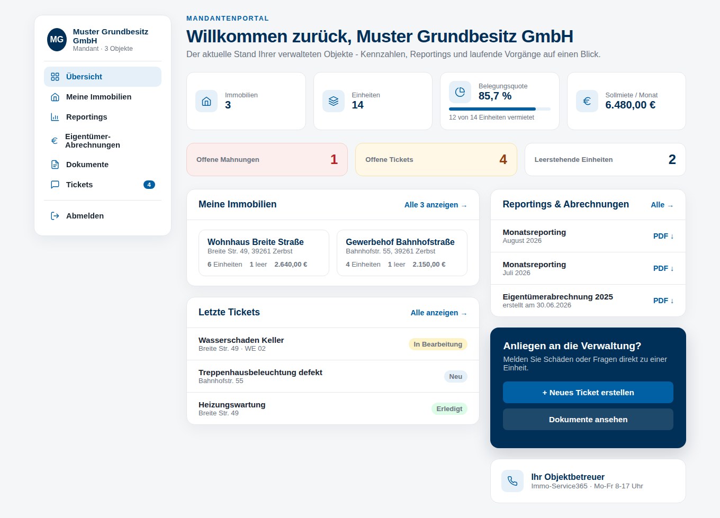Select Eigentümer-Abrechnungen in the sidebar
720x518 pixels.
[x=103, y=141]
